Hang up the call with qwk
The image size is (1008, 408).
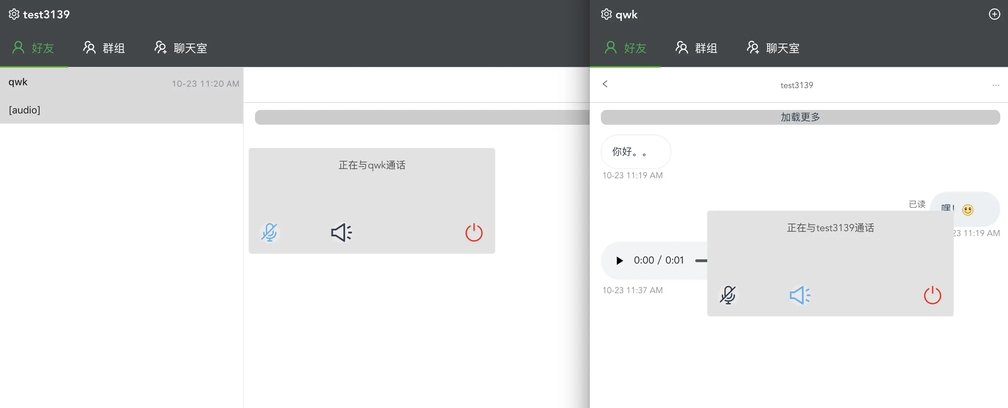[473, 233]
